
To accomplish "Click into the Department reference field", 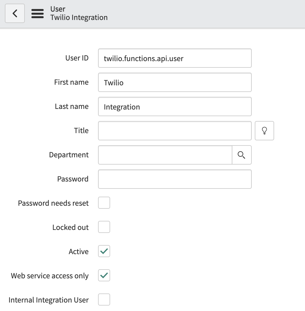I will [165, 155].
